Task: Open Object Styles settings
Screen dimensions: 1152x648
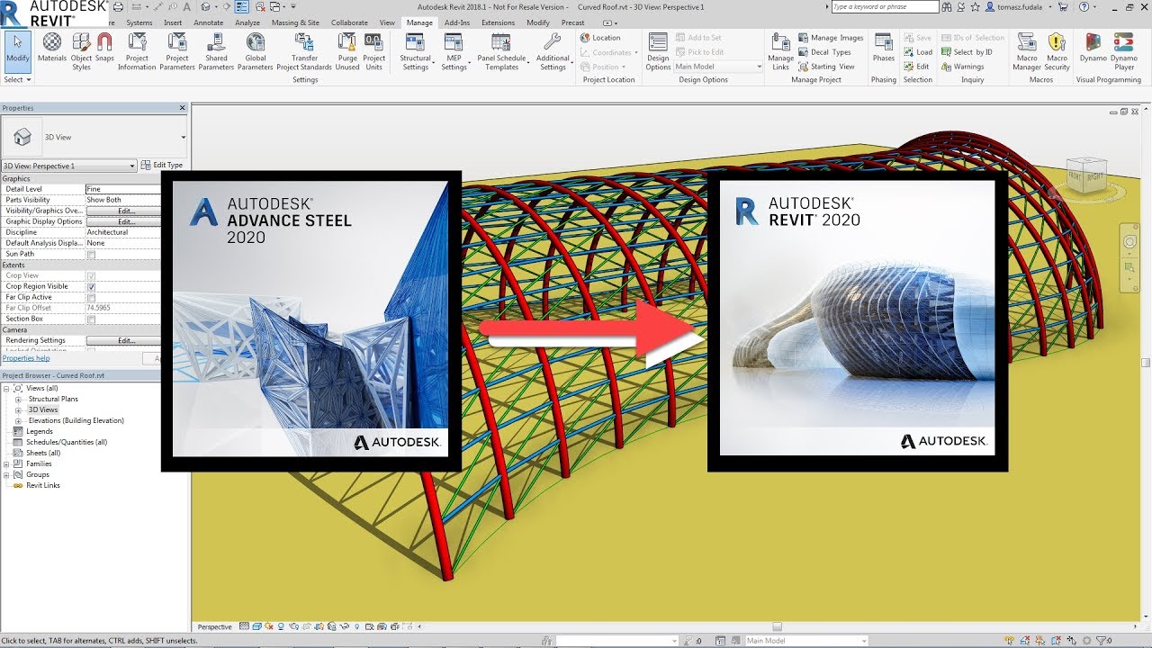Action: click(x=82, y=50)
